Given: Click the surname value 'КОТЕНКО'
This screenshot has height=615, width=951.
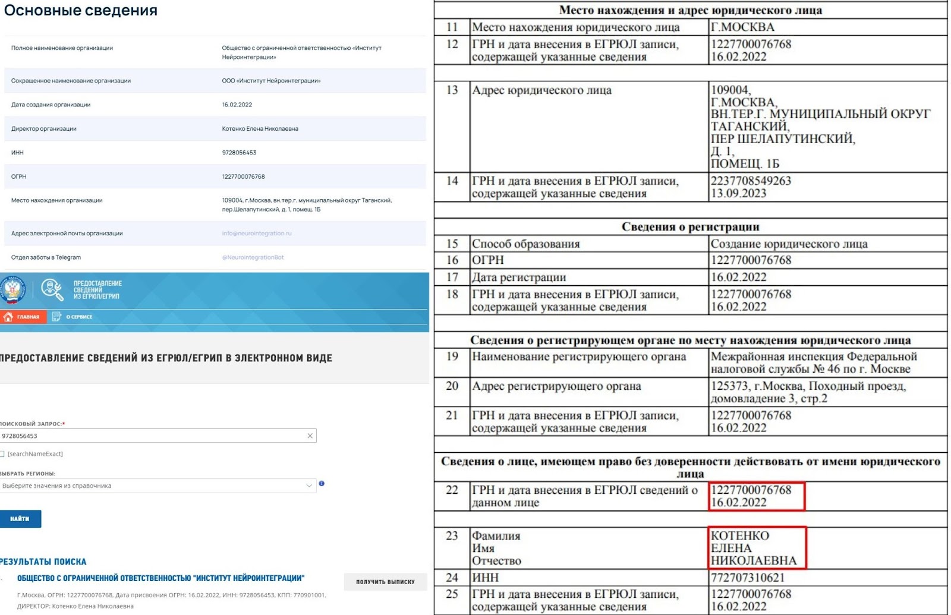Looking at the screenshot, I should pos(739,536).
